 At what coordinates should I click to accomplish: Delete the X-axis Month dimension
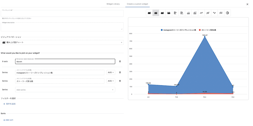coord(120,61)
